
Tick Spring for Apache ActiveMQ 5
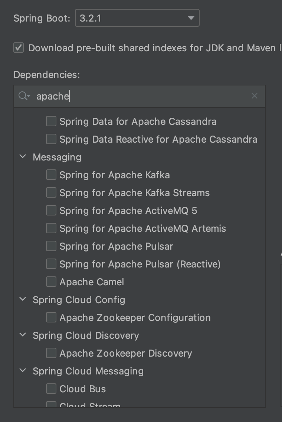coord(51,210)
